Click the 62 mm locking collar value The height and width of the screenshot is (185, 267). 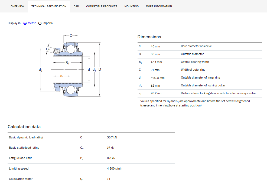(x=155, y=86)
